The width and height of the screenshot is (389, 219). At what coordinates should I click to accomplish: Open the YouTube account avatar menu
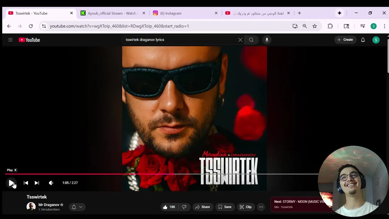coord(376,40)
